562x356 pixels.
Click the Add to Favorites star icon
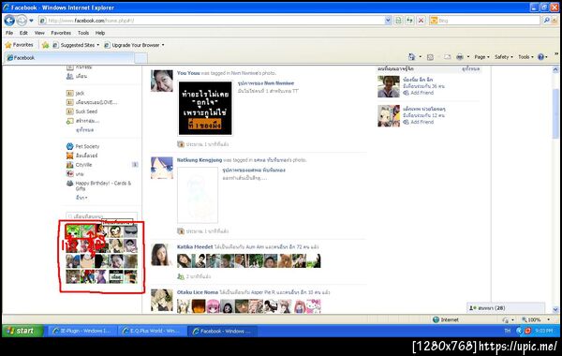point(45,45)
